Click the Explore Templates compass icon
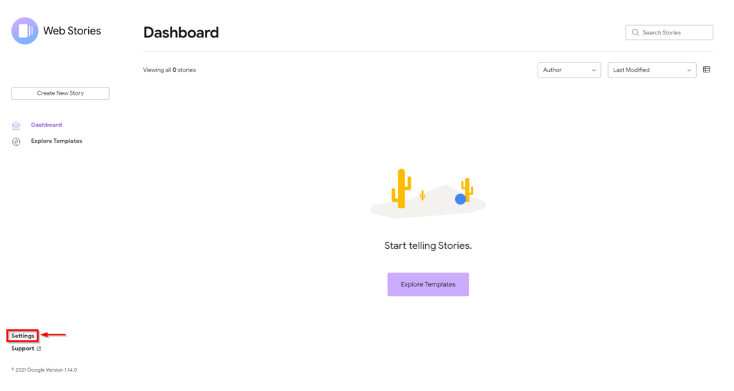 coord(16,141)
